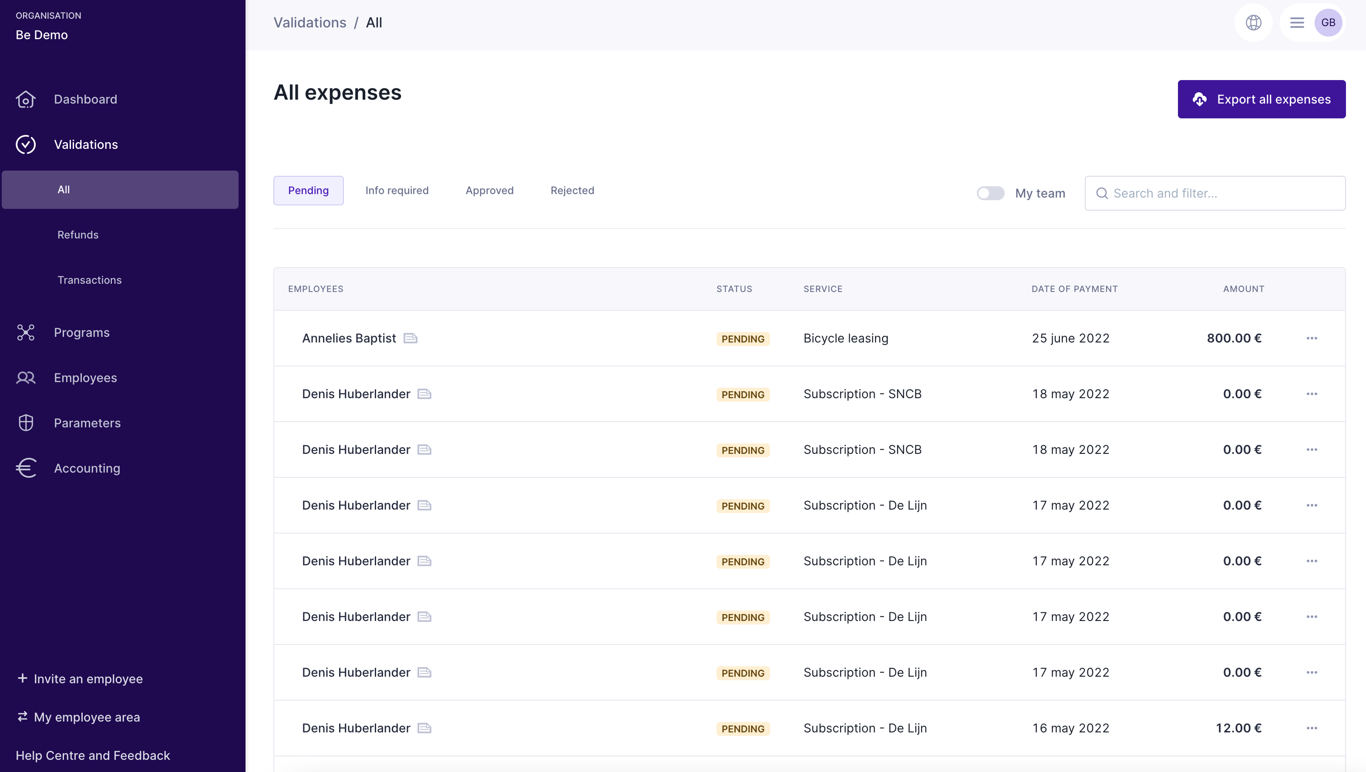Screen dimensions: 1366x772
Task: Select the Info required tab
Action: pos(397,190)
